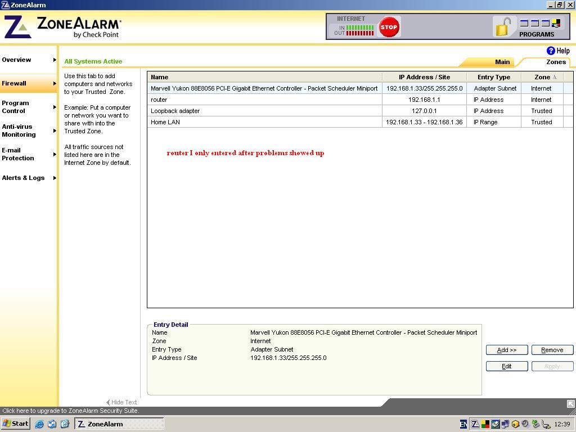Click the IP Address / Site column header

424,77
